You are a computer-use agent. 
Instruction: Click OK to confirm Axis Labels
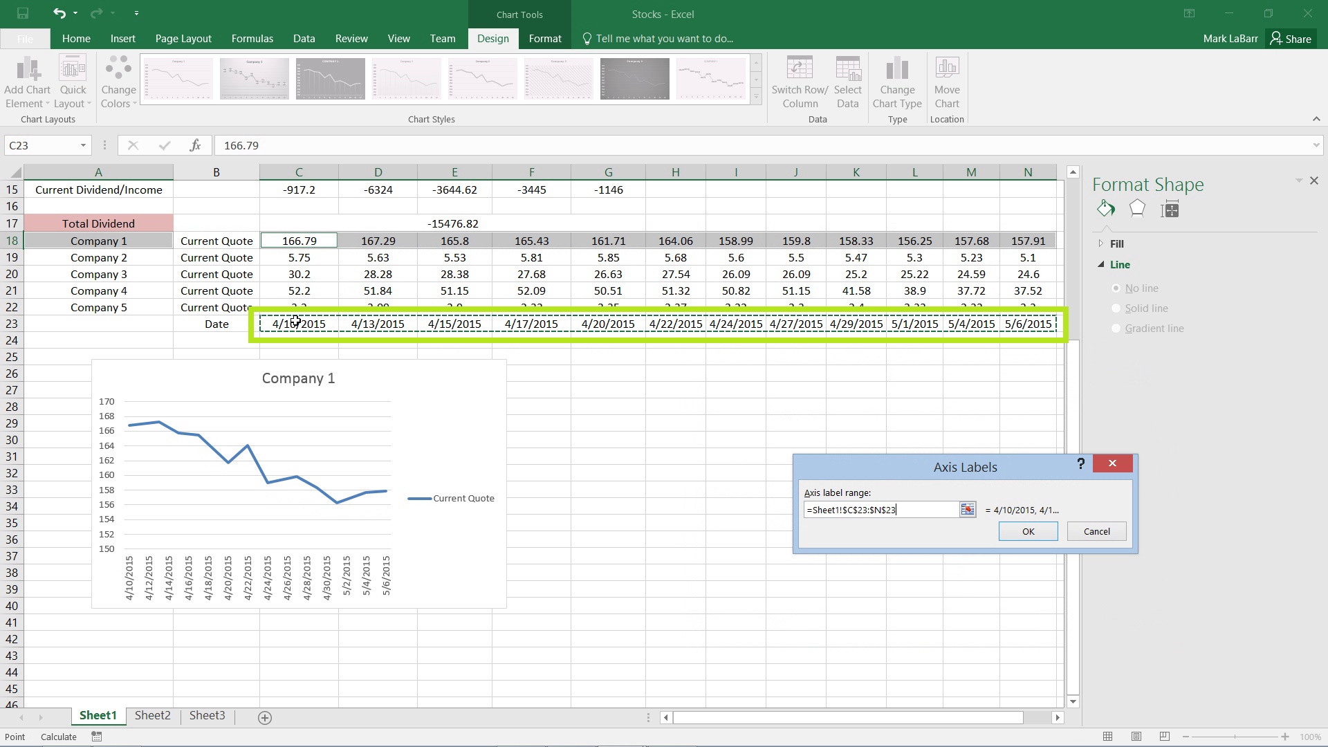click(1028, 531)
